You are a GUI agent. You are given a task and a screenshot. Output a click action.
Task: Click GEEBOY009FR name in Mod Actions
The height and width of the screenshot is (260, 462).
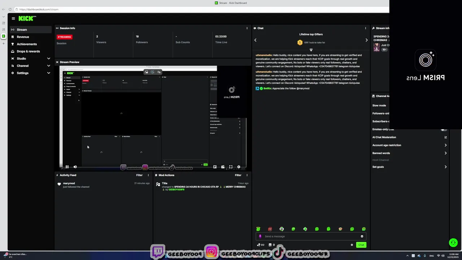tap(176, 190)
